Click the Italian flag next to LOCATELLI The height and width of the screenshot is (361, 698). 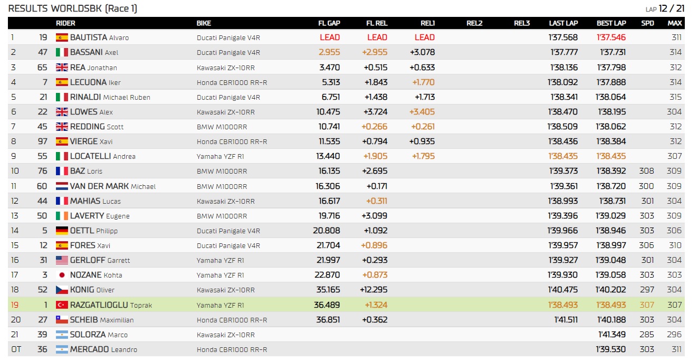[62, 156]
